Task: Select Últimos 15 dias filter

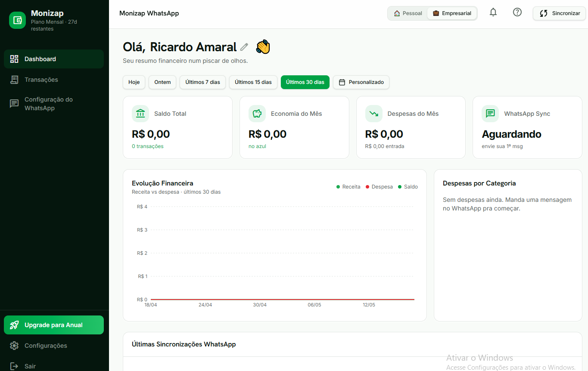Action: [253, 82]
